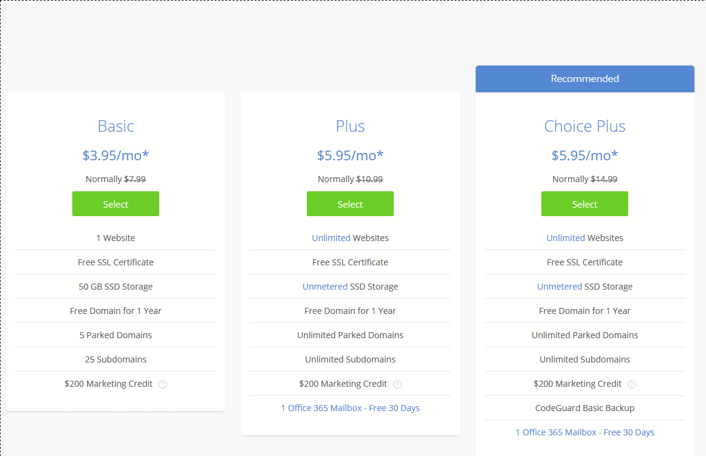Click Basic plan Free Domain for 1 Year
The width and height of the screenshot is (706, 456).
115,311
